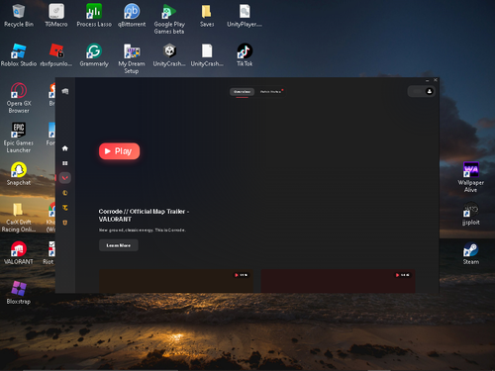Select the Grammarly desktop icon
495x371 pixels.
click(x=94, y=55)
